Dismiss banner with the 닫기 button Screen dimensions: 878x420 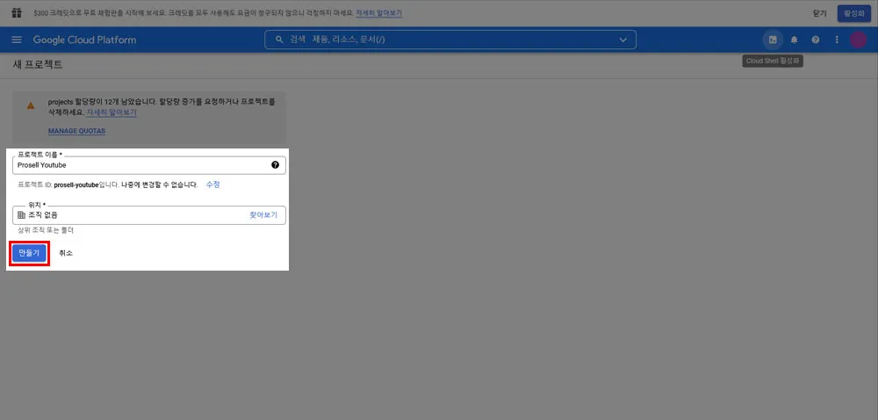click(x=819, y=13)
